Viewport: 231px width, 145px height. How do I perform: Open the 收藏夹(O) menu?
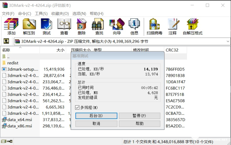[60, 14]
